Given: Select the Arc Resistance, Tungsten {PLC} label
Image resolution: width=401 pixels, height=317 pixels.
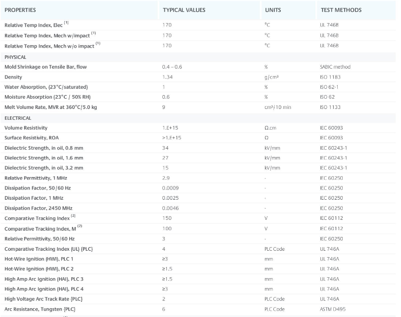Looking at the screenshot, I should (x=40, y=309).
